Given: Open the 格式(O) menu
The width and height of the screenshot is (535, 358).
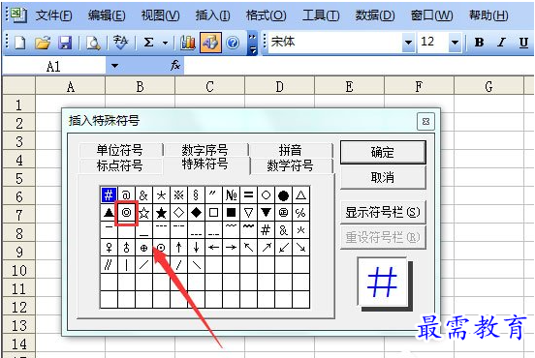Looking at the screenshot, I should [x=267, y=15].
